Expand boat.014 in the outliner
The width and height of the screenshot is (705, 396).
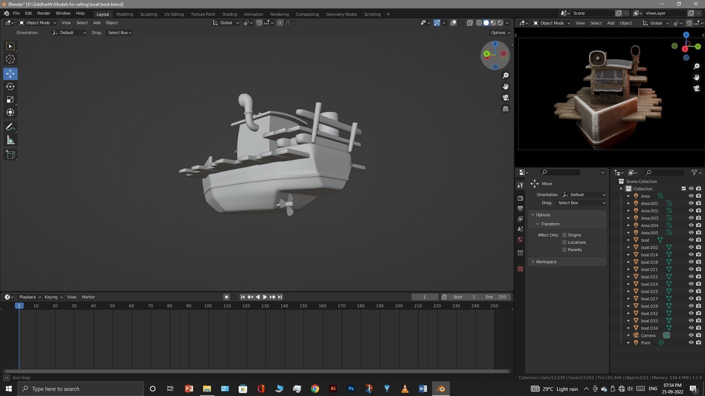[628, 255]
